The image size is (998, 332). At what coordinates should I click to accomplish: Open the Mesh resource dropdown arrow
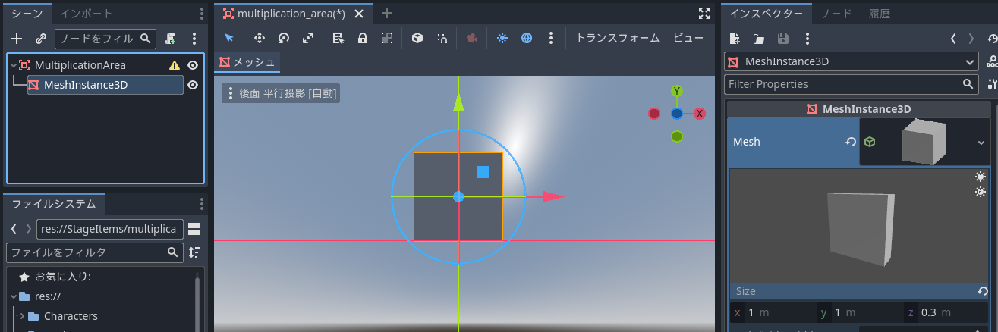click(981, 142)
